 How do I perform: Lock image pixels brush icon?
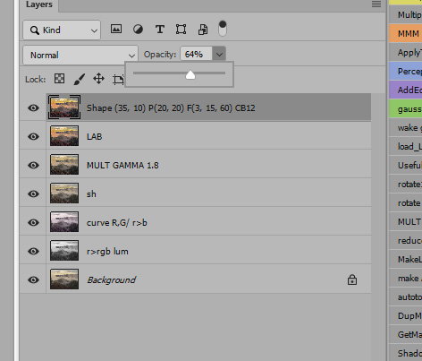pos(79,79)
